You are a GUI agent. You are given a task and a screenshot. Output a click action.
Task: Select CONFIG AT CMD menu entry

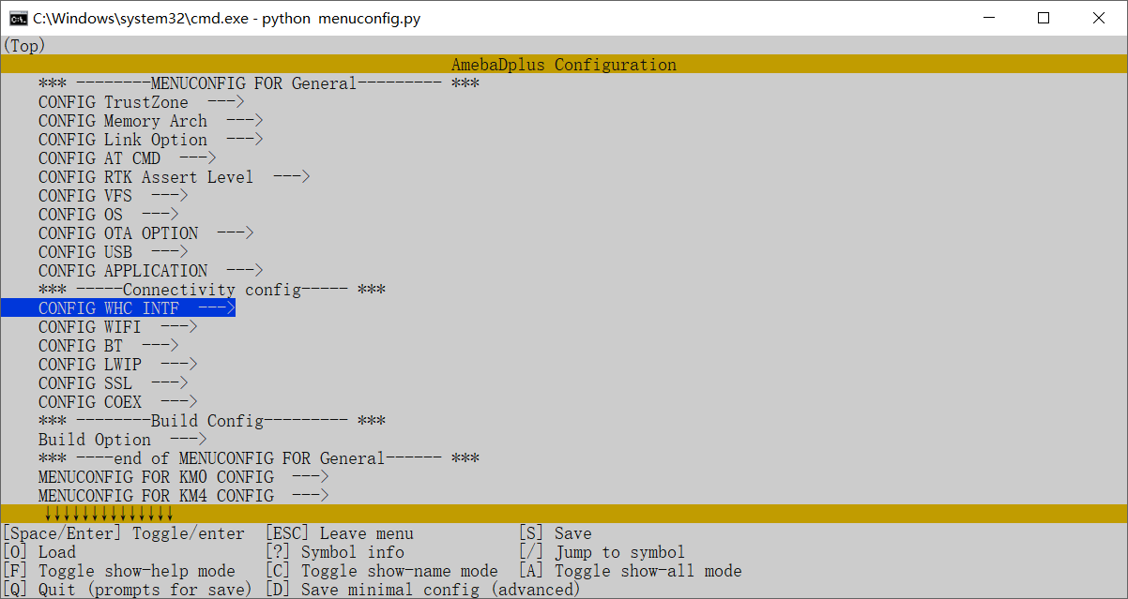[x=127, y=158]
